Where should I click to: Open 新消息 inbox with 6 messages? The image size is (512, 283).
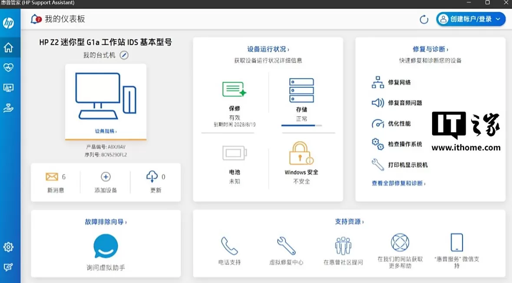55,182
